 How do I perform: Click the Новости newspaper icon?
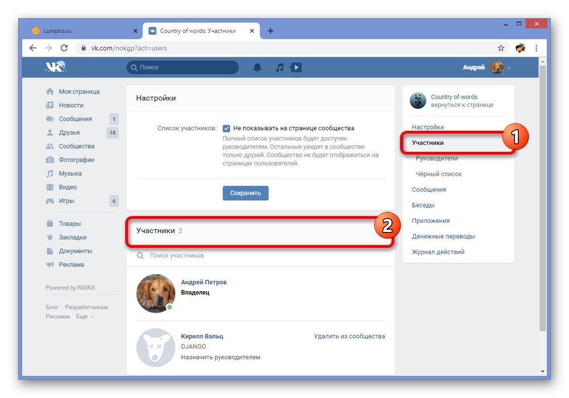(x=50, y=105)
